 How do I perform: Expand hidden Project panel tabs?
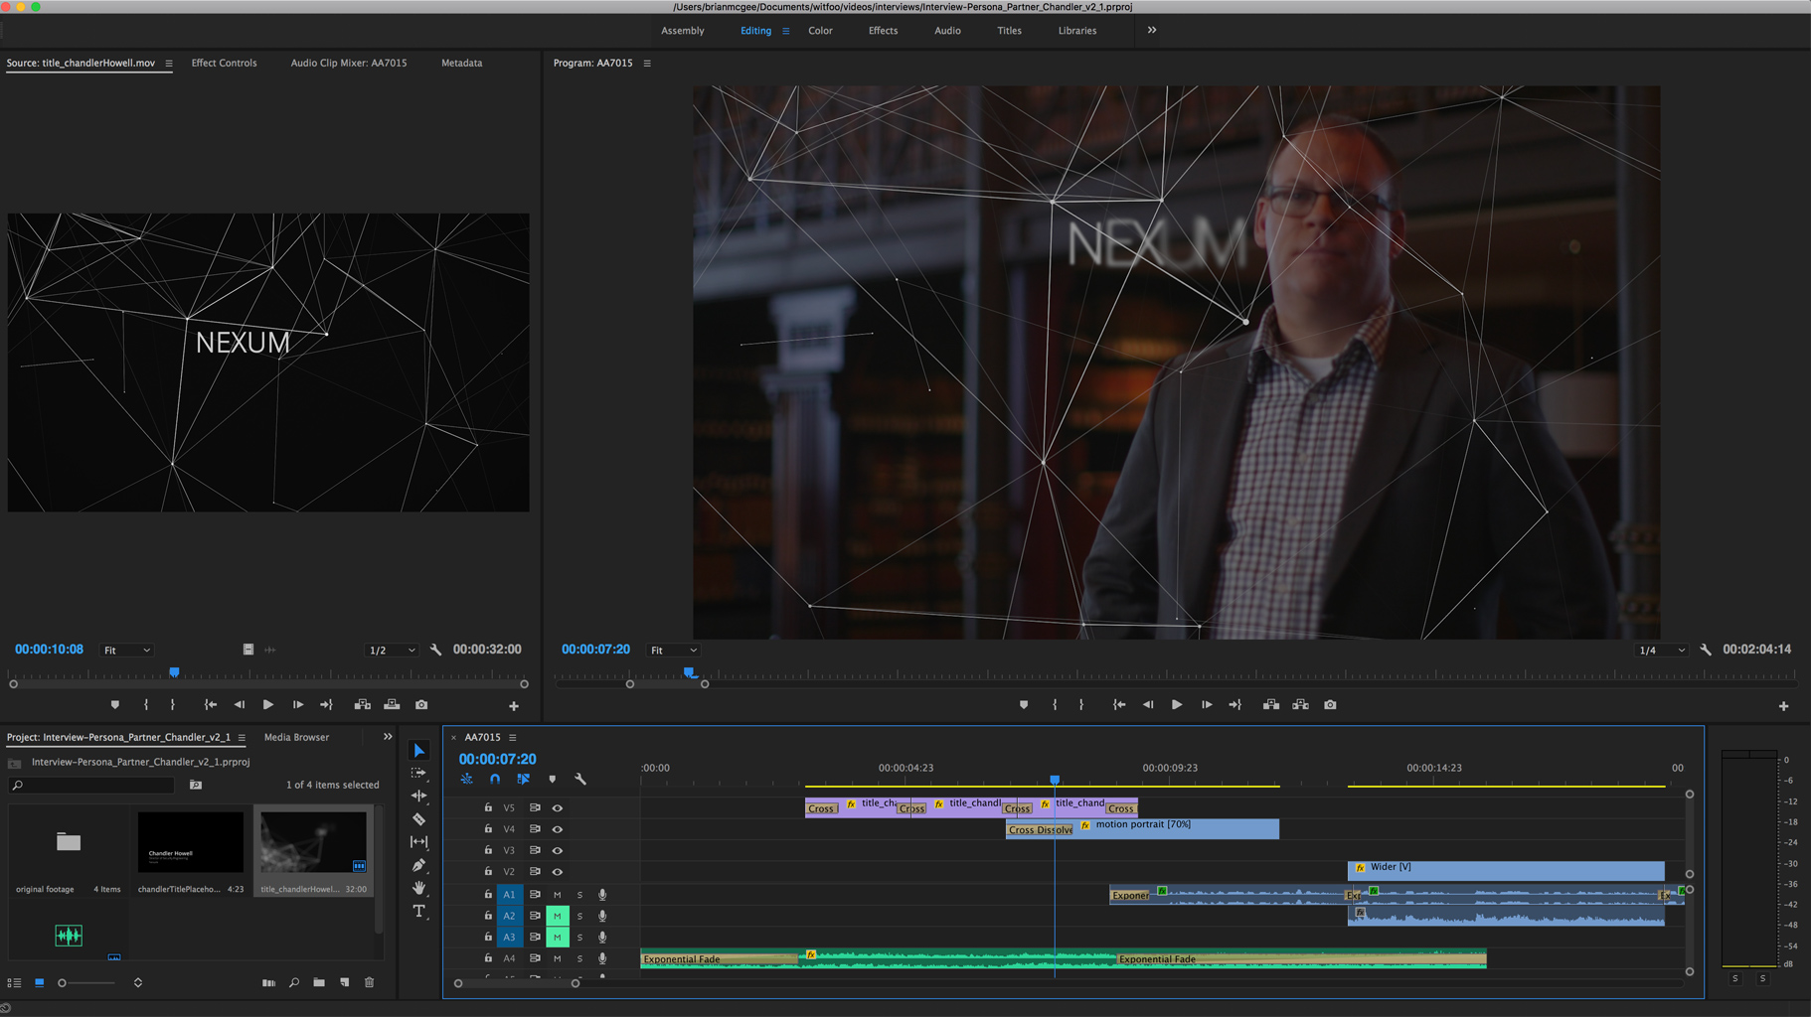pyautogui.click(x=388, y=737)
